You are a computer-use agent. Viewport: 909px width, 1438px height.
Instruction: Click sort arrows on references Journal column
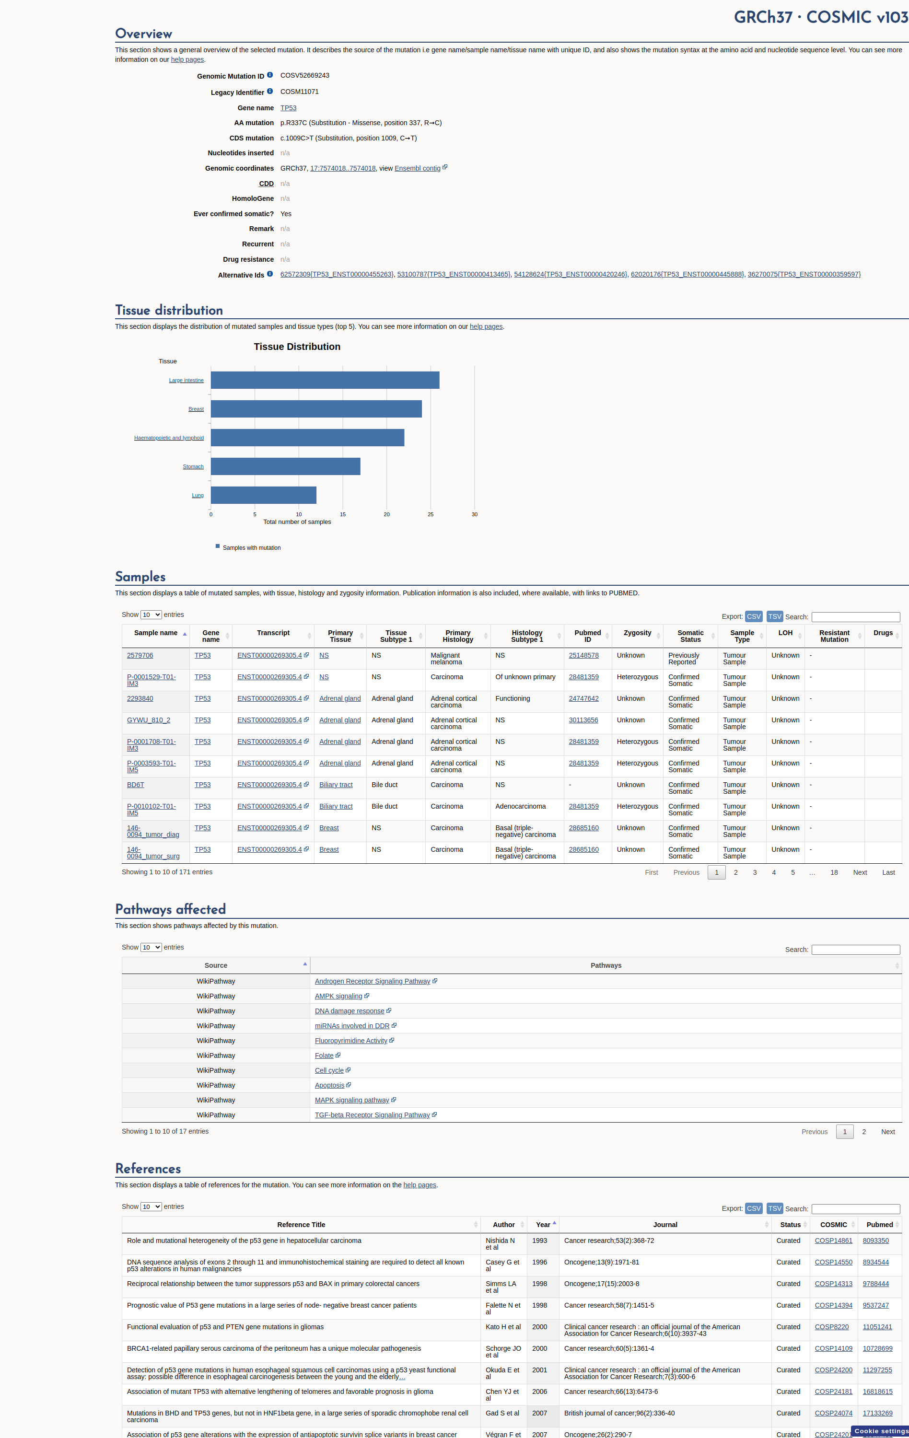click(767, 1225)
